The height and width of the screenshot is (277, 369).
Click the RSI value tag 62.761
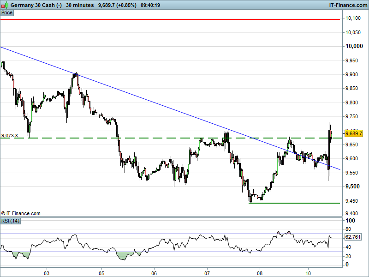click(x=353, y=237)
